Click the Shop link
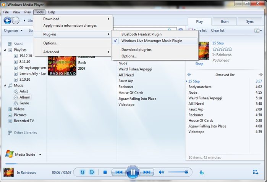This screenshot has width=267, height=182. [x=199, y=64]
